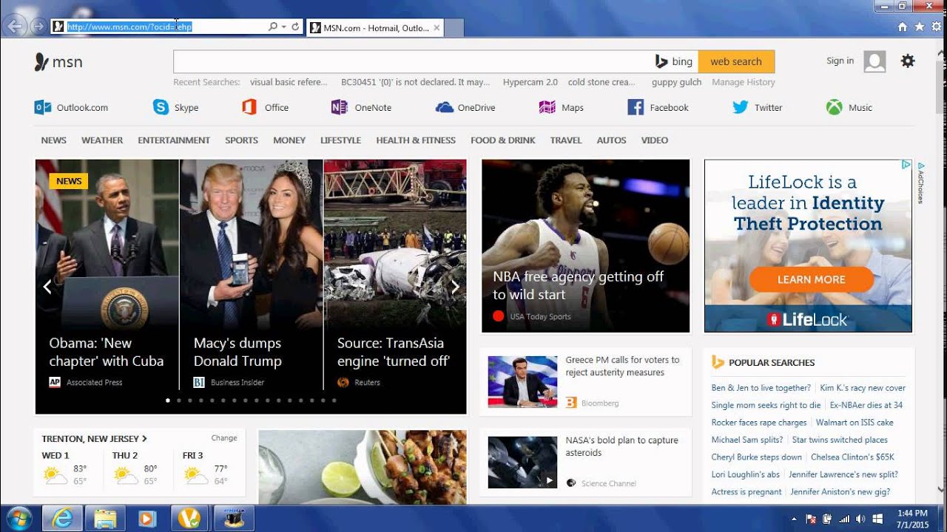Go to previous news carousel slide
This screenshot has width=947, height=532.
[47, 287]
